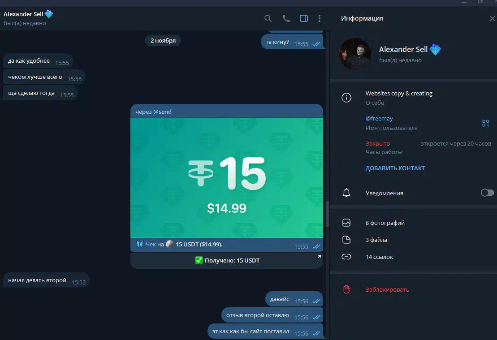Click the red hand block icon
This screenshot has height=340, width=497.
tap(346, 289)
